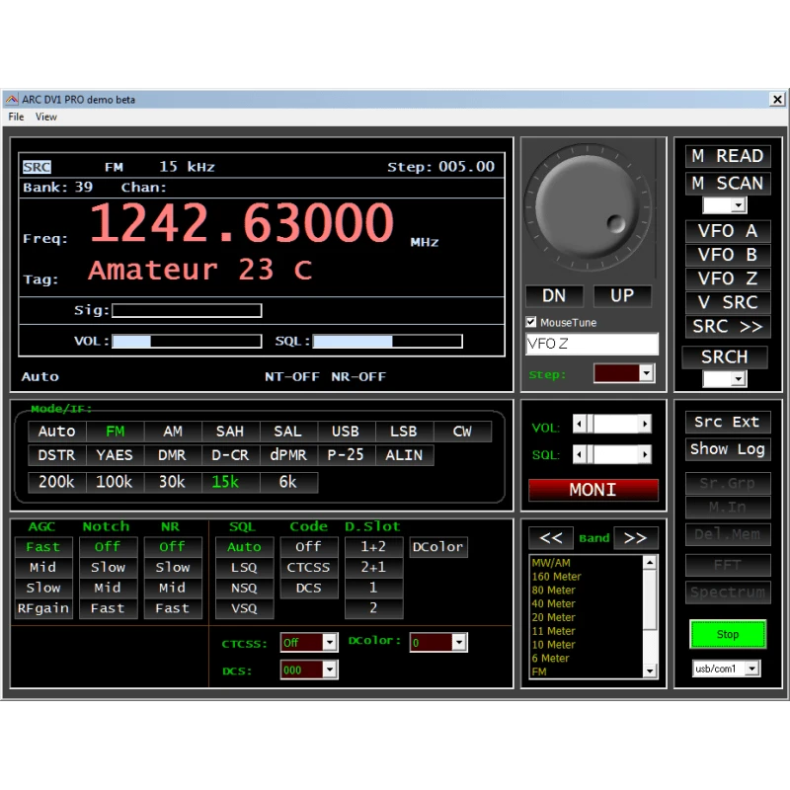Open the Show Log button
Screen dimensions: 790x790
pos(728,449)
